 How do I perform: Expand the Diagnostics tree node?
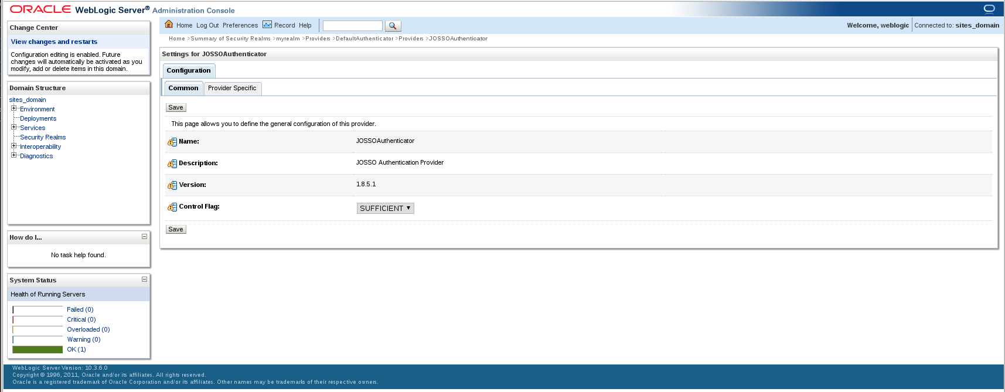[14, 155]
